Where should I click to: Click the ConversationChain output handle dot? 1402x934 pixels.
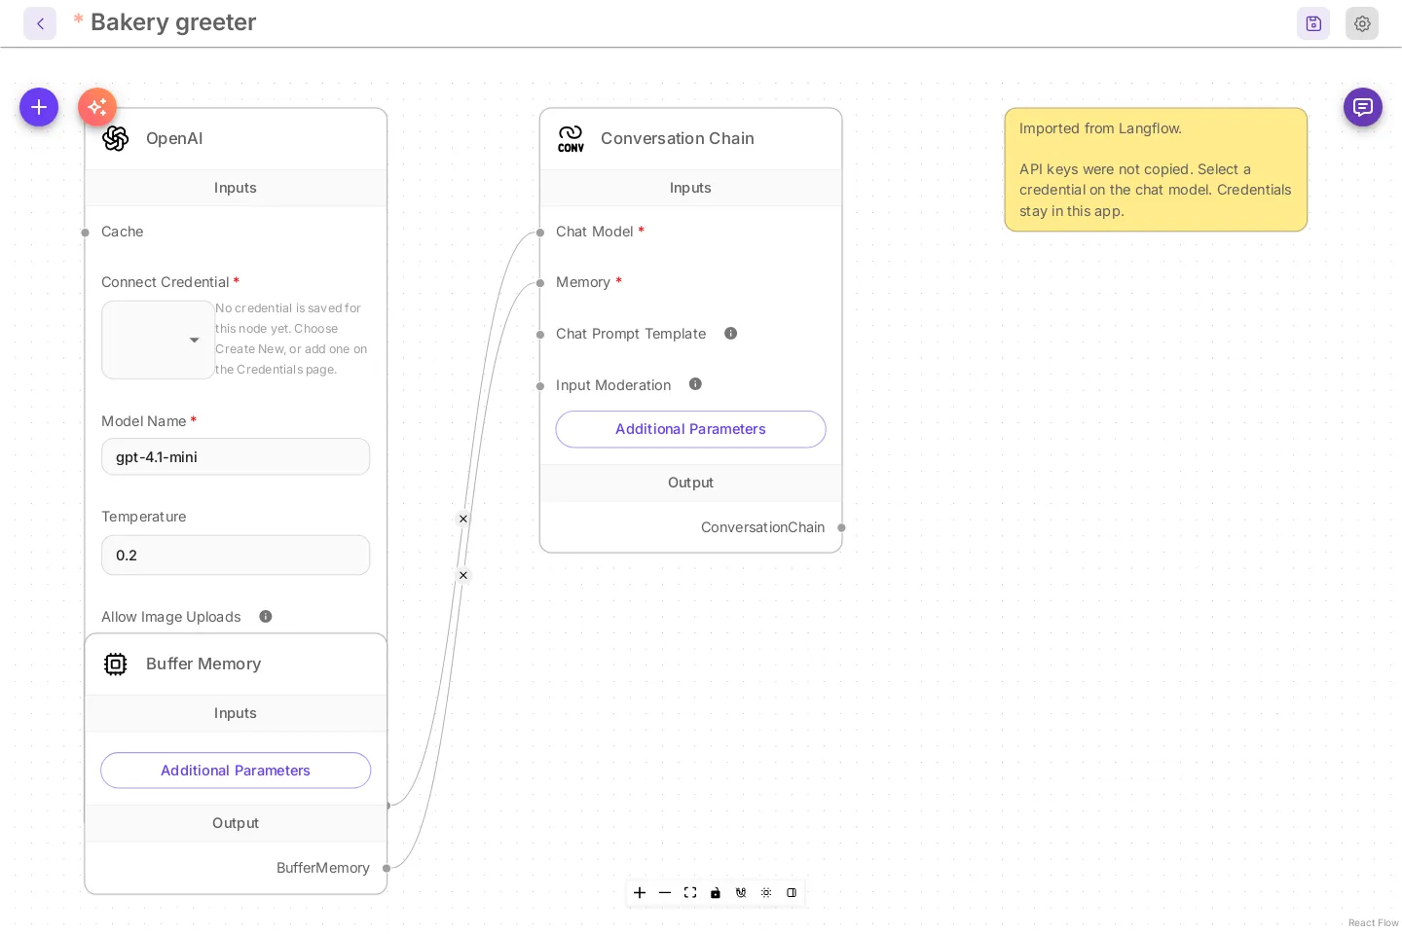click(841, 528)
